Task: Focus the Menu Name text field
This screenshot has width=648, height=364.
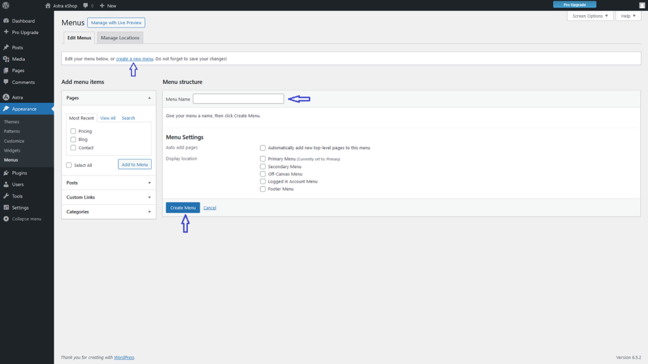Action: [x=238, y=99]
